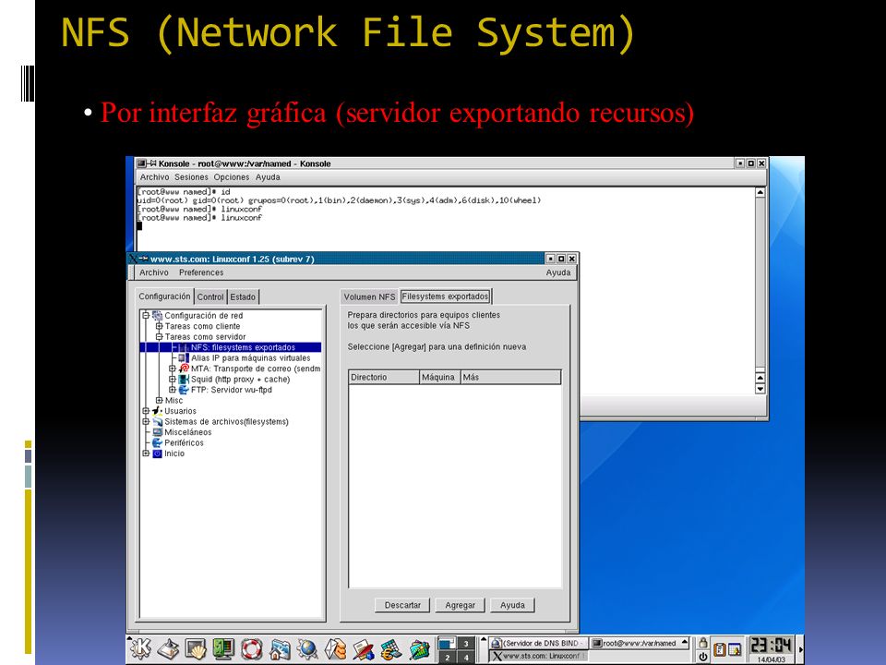This screenshot has height=665, width=886.
Task: Open the Klipper clipboard tray icon
Action: pos(719,649)
